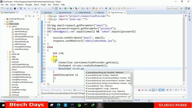
Task: Choose executeLargeBatch() completion proposal
Action: pos(108,88)
